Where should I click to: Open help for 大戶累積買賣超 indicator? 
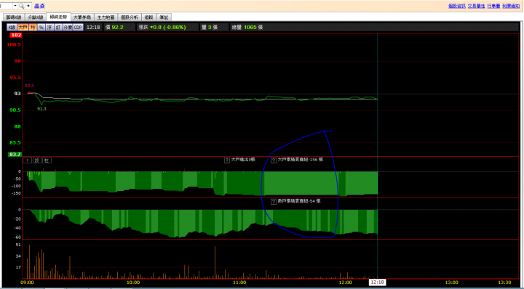point(274,160)
